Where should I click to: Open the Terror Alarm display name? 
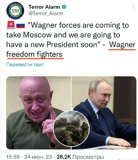coord(44,7)
